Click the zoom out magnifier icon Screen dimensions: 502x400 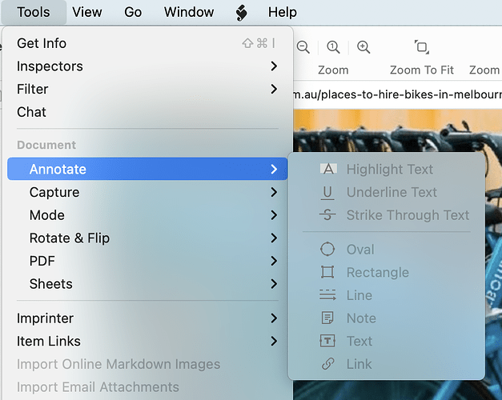(x=303, y=47)
